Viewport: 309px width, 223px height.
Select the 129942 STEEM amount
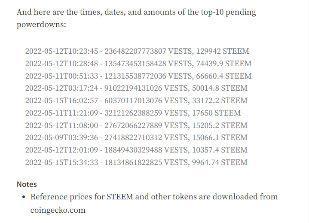click(222, 51)
